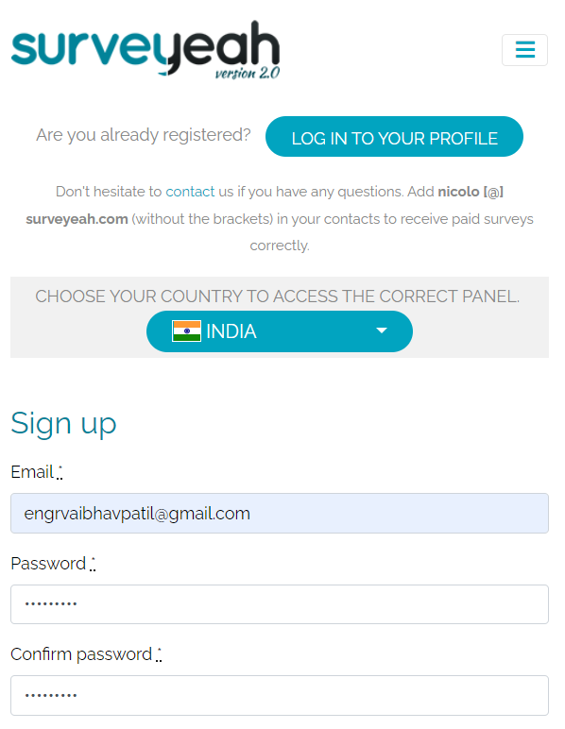Screen dimensions: 565x729
Task: Click 'Are you already registered?' text
Action: (144, 135)
